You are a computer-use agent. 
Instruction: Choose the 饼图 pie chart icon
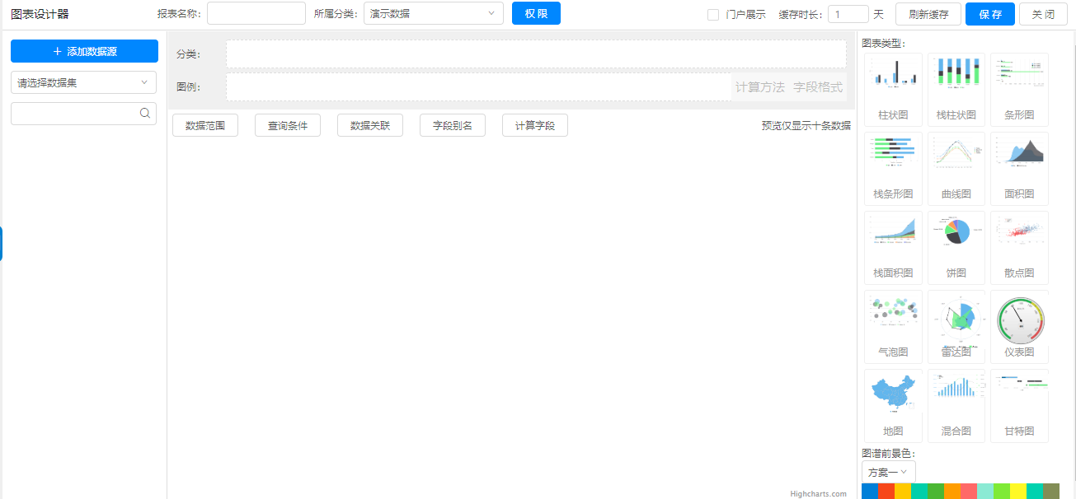956,247
